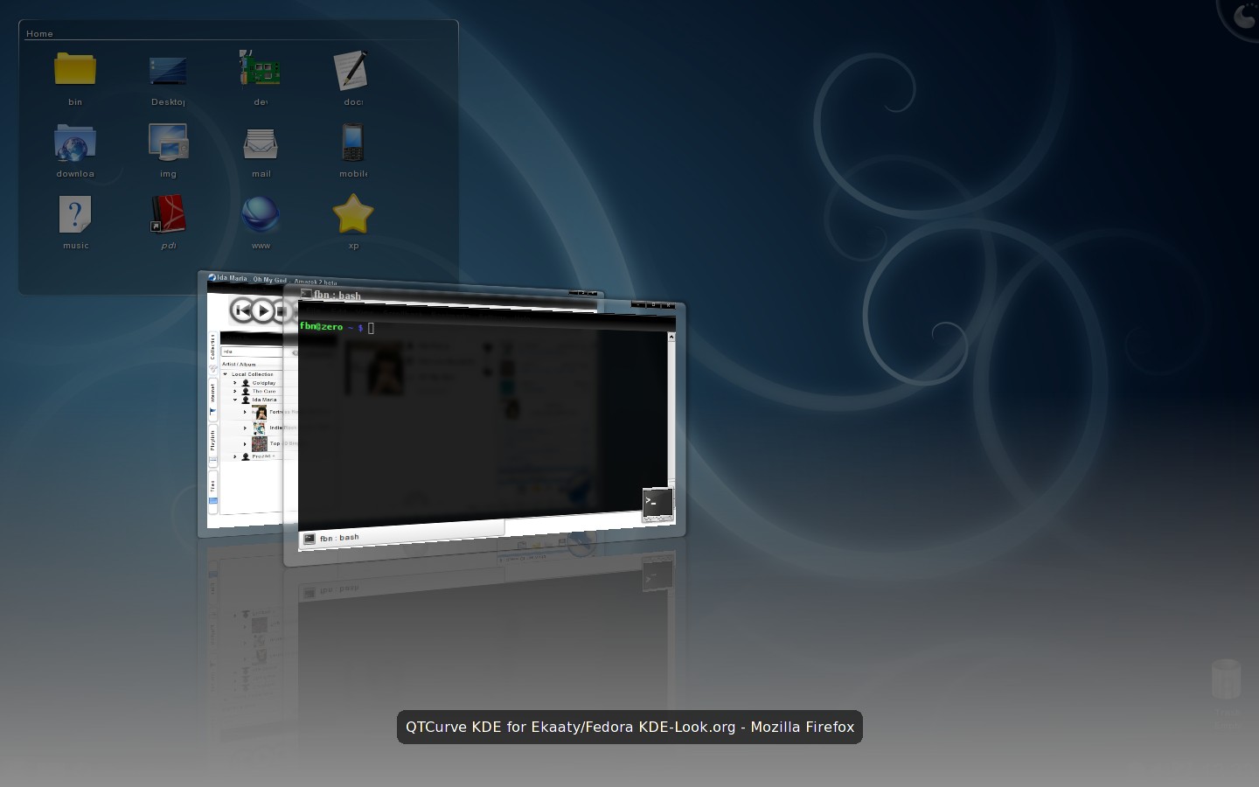Click the Fortress album cover thumbnail
Viewport: 1259px width, 787px height.
260,412
